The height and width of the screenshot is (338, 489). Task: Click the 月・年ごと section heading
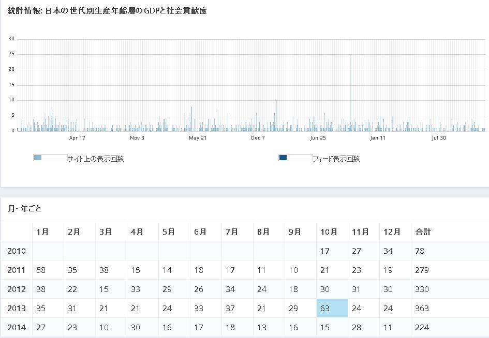tap(25, 209)
